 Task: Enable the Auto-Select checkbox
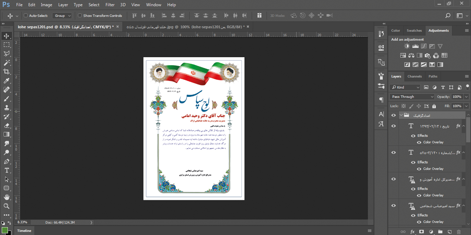click(26, 16)
